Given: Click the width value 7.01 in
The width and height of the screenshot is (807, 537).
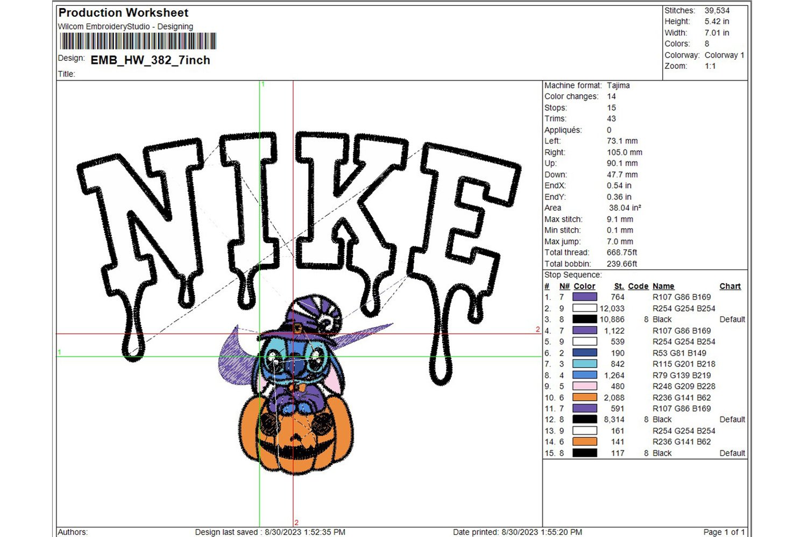Looking at the screenshot, I should coord(717,33).
